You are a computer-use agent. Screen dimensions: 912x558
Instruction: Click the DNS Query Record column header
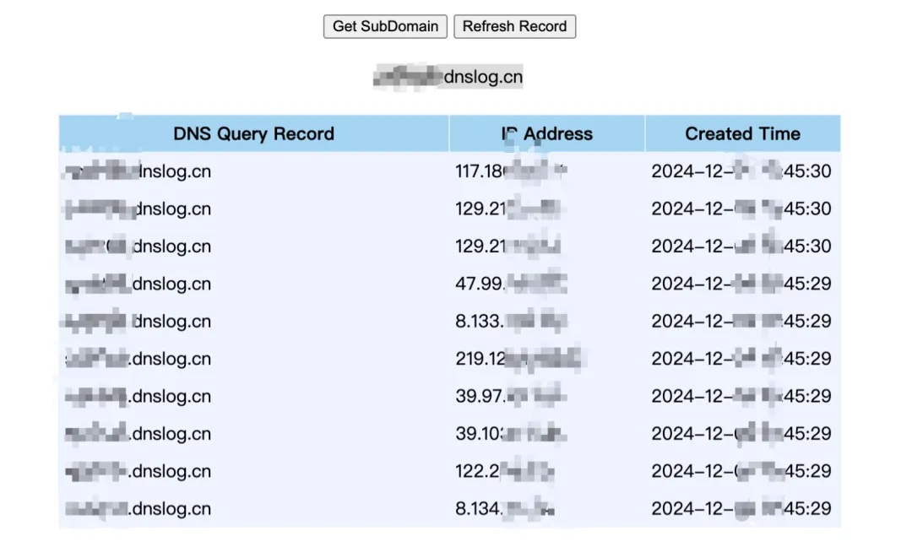[x=253, y=133]
